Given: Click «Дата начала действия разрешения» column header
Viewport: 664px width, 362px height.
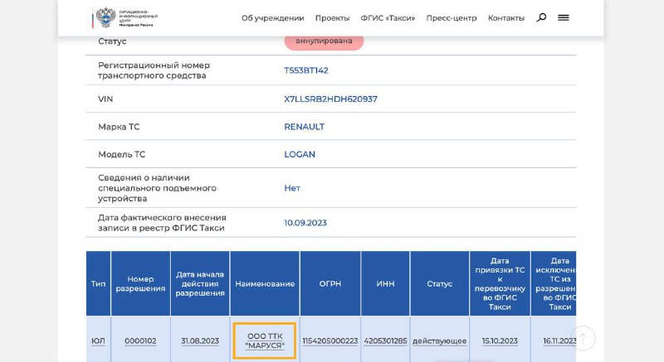Looking at the screenshot, I should point(200,284).
